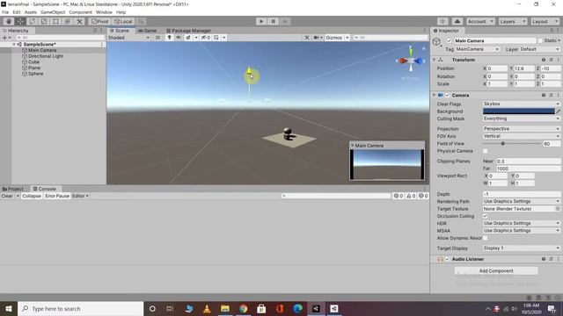
Task: Open the Shaded draw mode dropdown
Action: (x=129, y=38)
